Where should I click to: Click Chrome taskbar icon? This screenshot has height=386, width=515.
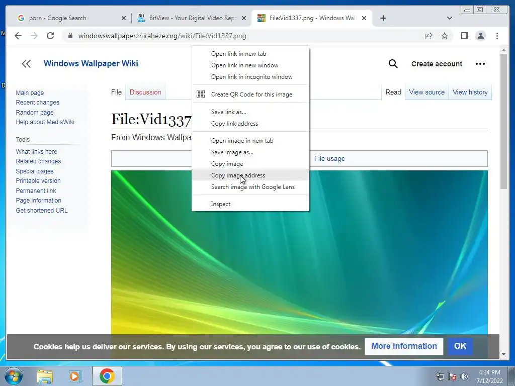[107, 376]
